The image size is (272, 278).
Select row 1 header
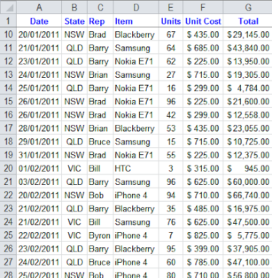point(8,21)
